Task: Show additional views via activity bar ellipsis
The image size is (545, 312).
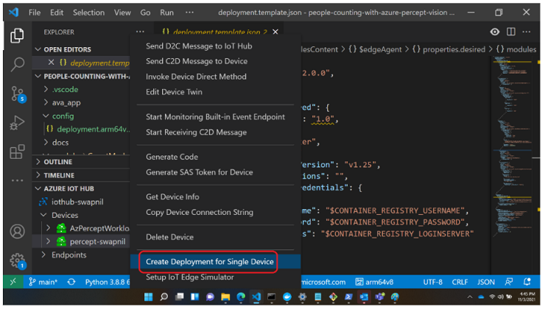Action: click(x=17, y=180)
